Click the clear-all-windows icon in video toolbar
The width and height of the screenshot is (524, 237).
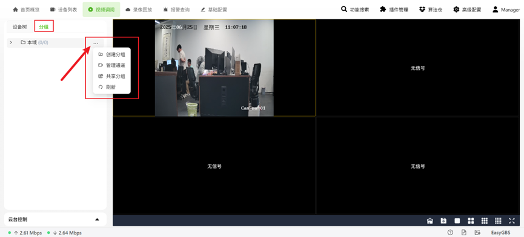coord(429,221)
